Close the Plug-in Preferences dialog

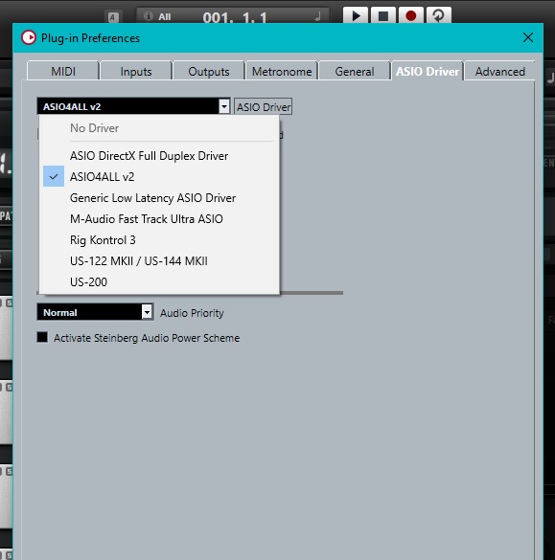528,37
